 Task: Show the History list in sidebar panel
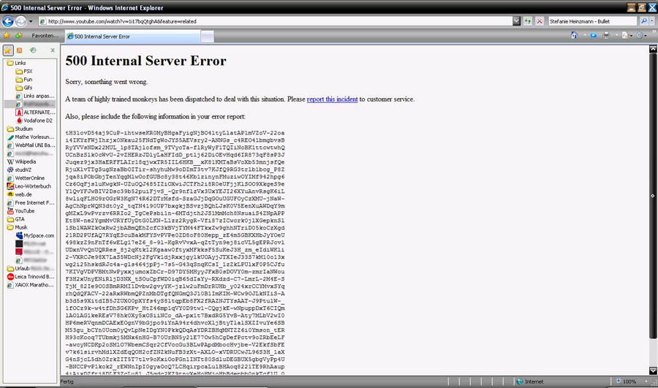33,50
